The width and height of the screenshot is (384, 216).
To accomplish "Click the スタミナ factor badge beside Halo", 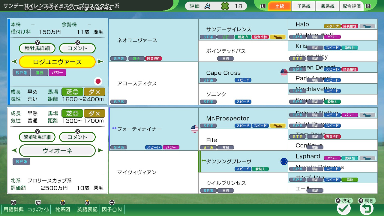I will click(x=332, y=26).
